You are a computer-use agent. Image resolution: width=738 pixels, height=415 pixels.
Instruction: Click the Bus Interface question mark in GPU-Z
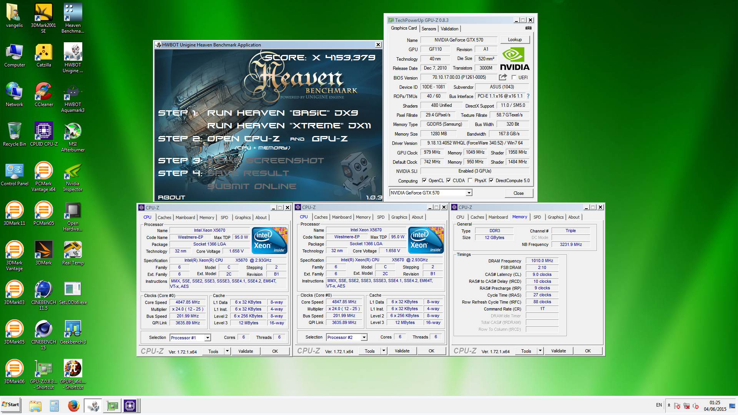point(528,96)
